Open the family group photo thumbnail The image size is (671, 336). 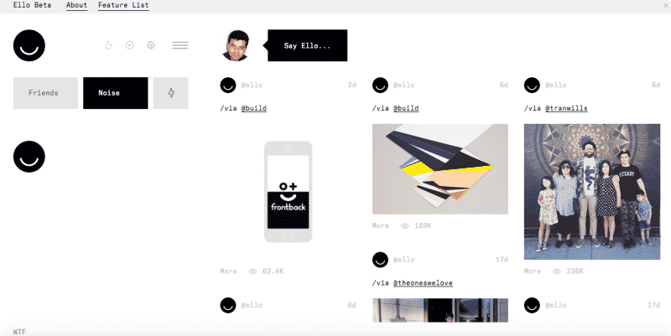592,192
